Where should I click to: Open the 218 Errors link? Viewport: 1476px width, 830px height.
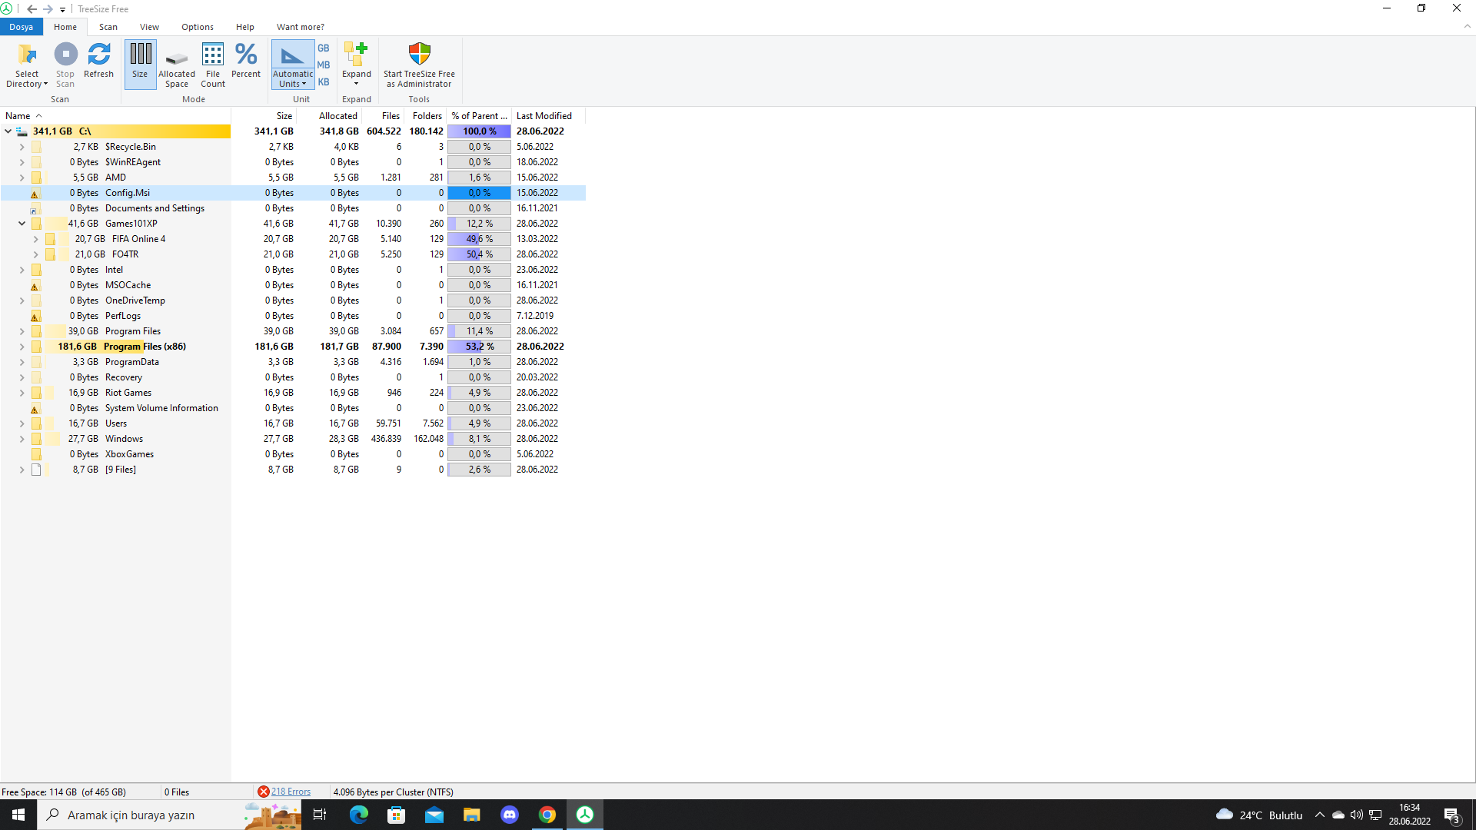tap(291, 792)
